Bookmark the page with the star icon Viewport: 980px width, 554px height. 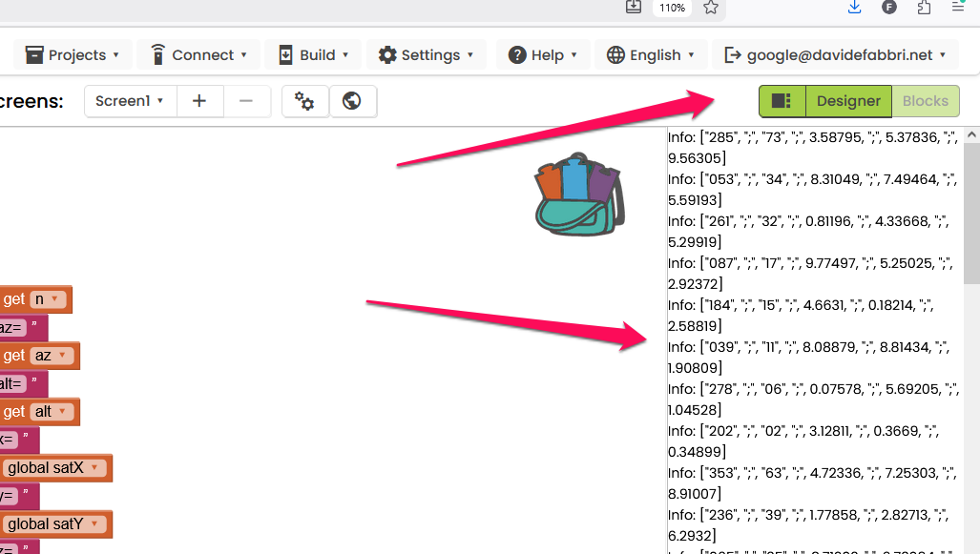711,8
